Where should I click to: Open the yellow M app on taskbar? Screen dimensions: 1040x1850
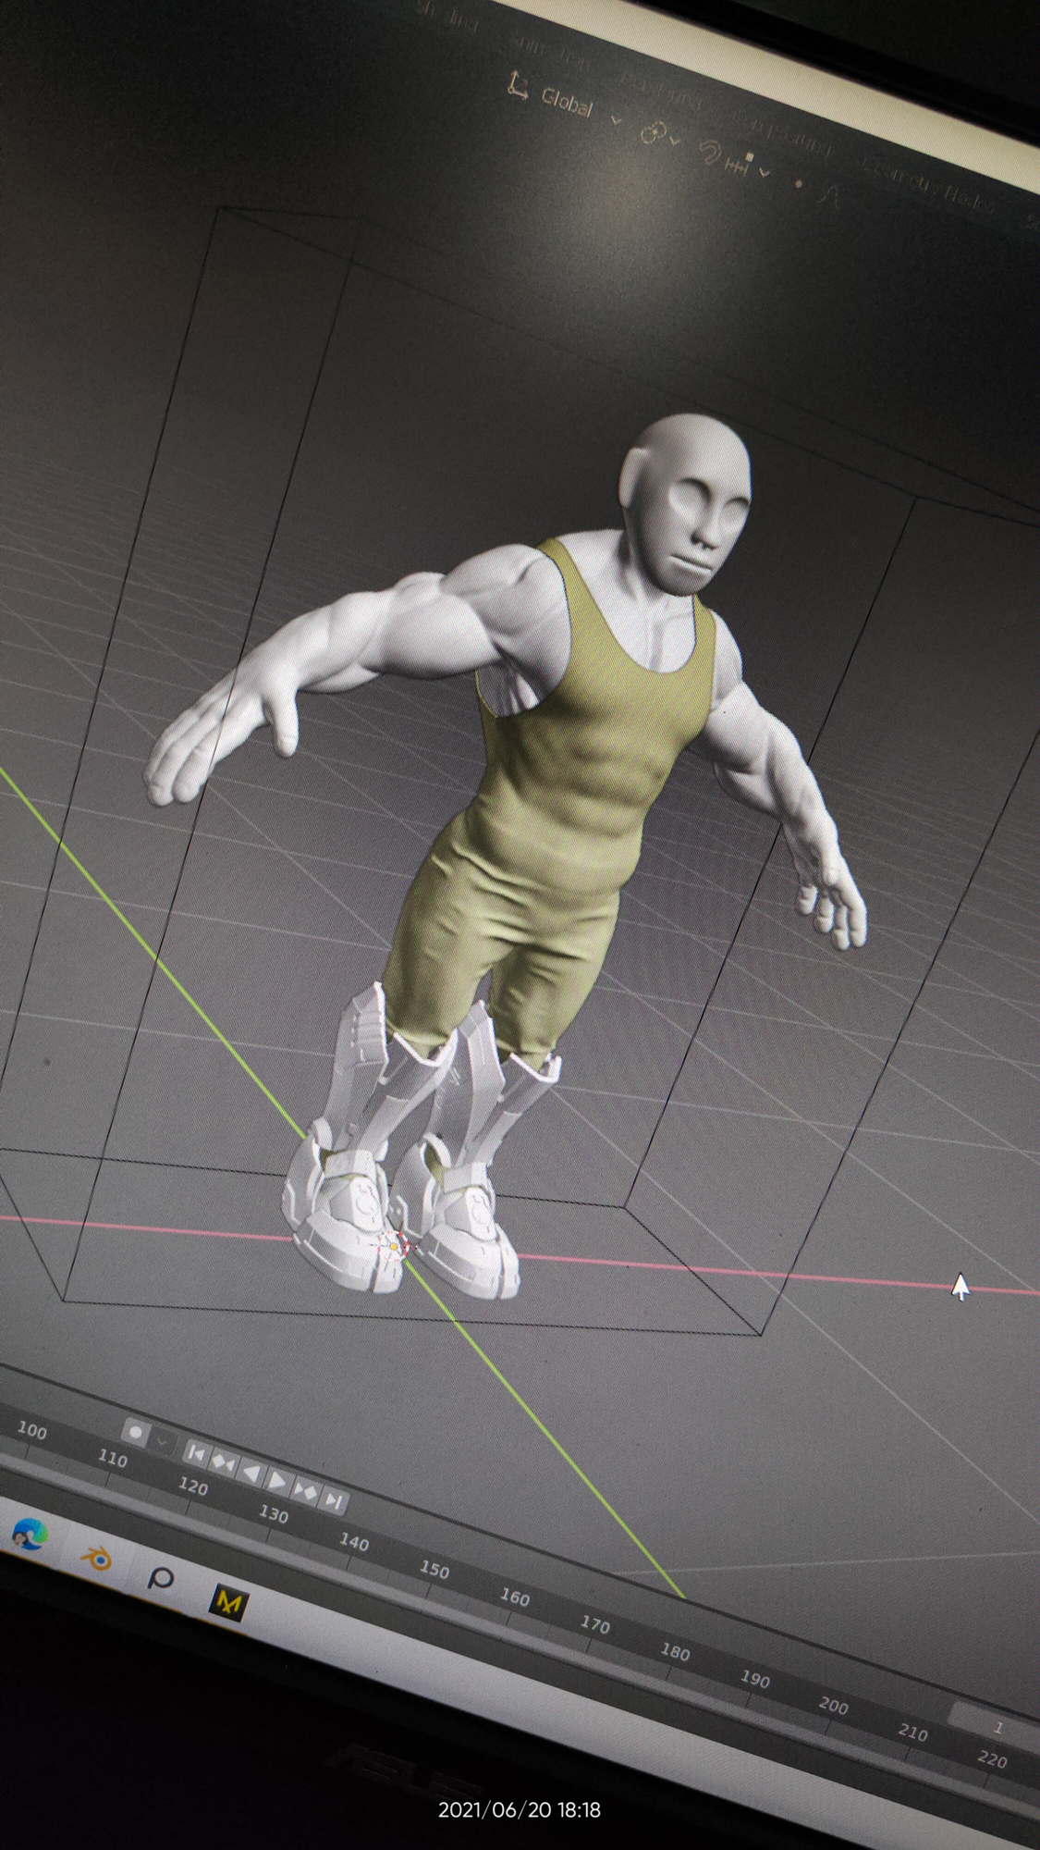(x=227, y=1602)
